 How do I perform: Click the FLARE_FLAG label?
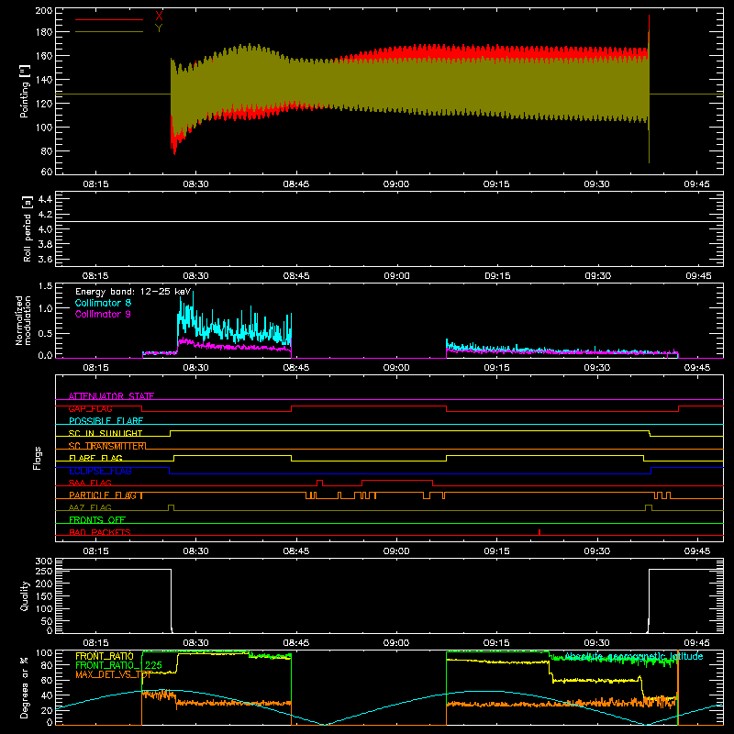pos(95,458)
